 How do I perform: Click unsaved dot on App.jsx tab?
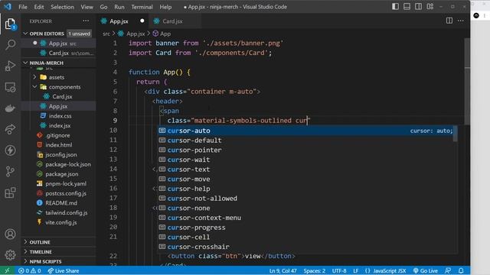pyautogui.click(x=142, y=21)
